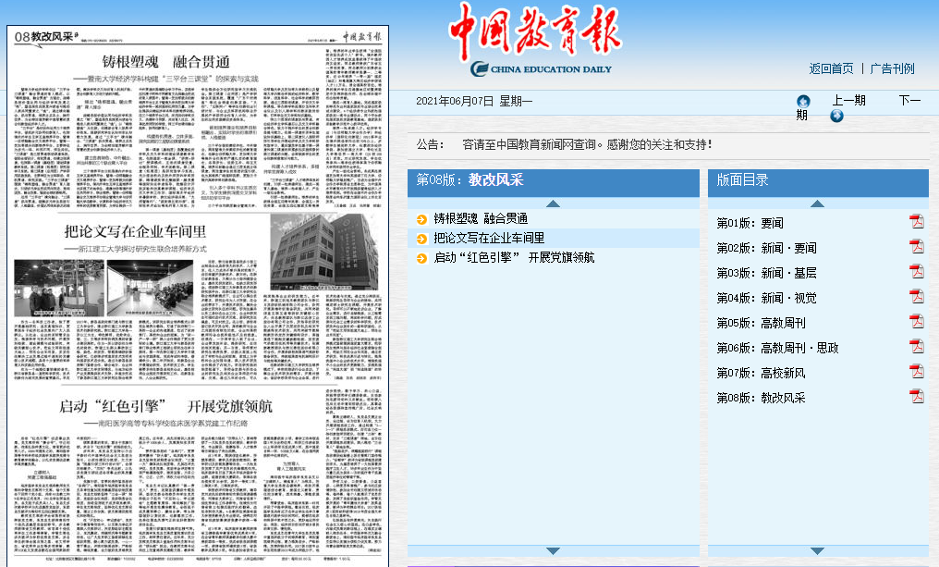This screenshot has width=939, height=567.
Task: Open article 把论文写在企业车间里
Action: (489, 239)
